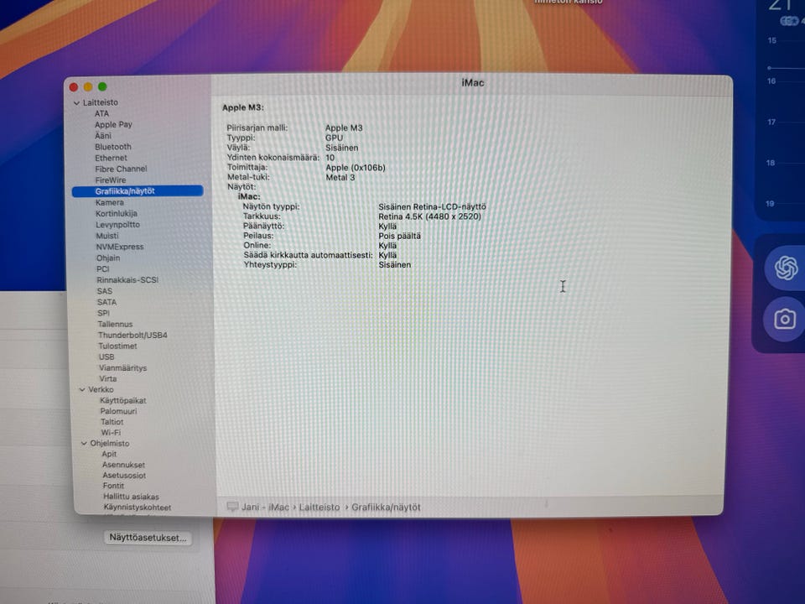Collapse the Ohjelmisto section chevron
805x604 pixels.
[84, 443]
